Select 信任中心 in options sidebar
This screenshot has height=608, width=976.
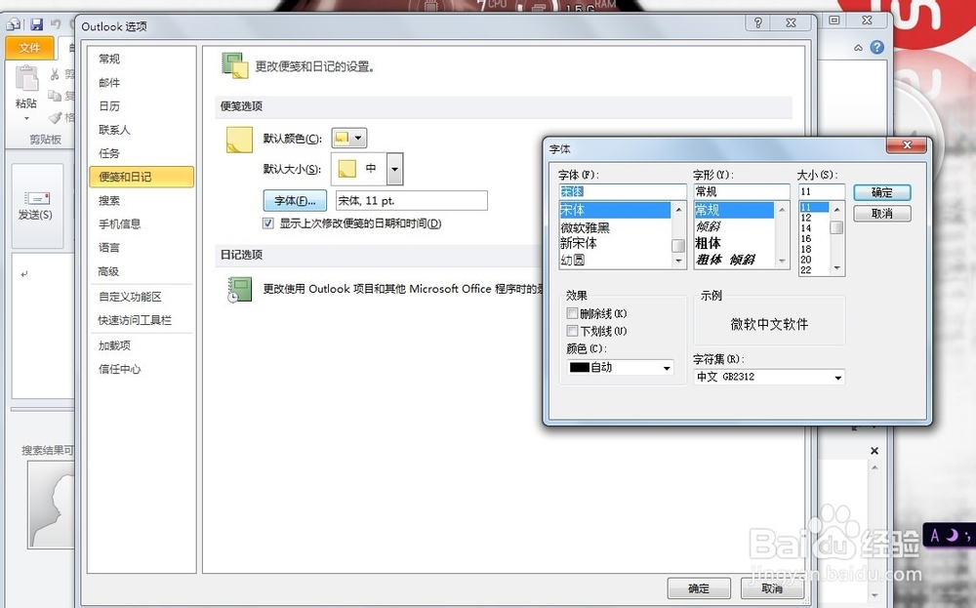[x=142, y=369]
